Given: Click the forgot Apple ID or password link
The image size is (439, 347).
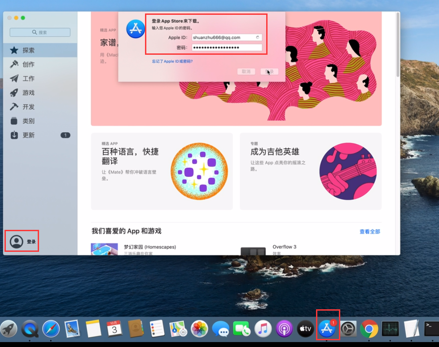Looking at the screenshot, I should pos(172,61).
